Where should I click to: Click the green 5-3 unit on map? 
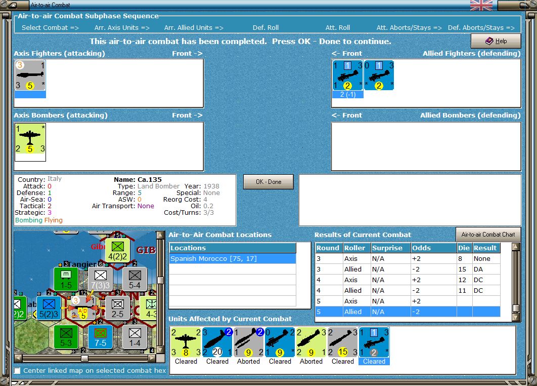coord(66,337)
